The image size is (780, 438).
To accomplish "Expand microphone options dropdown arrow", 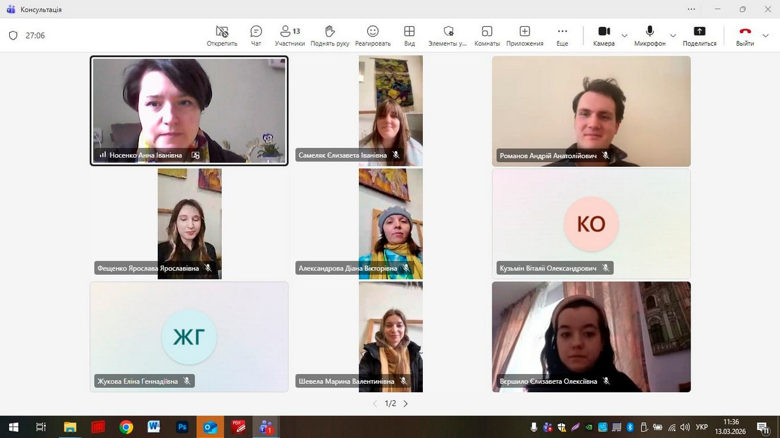I will click(x=673, y=35).
